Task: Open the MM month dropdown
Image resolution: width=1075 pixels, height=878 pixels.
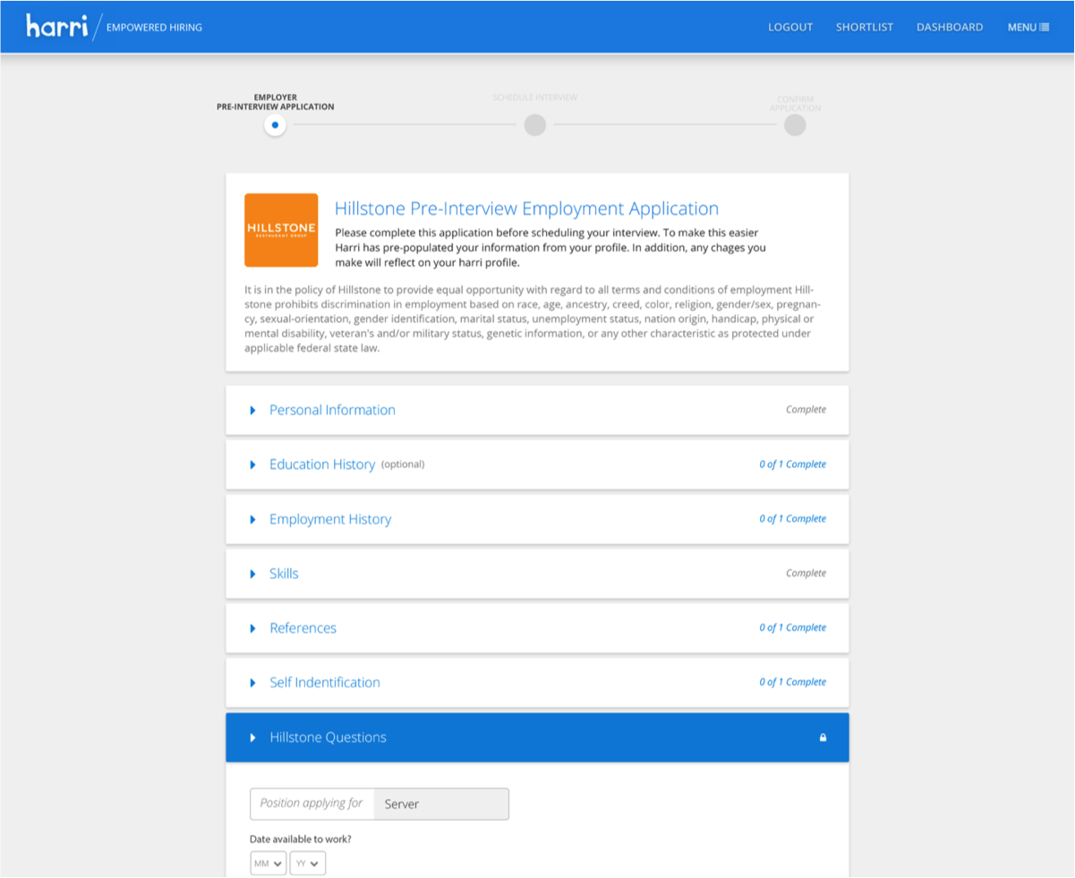Action: 269,864
